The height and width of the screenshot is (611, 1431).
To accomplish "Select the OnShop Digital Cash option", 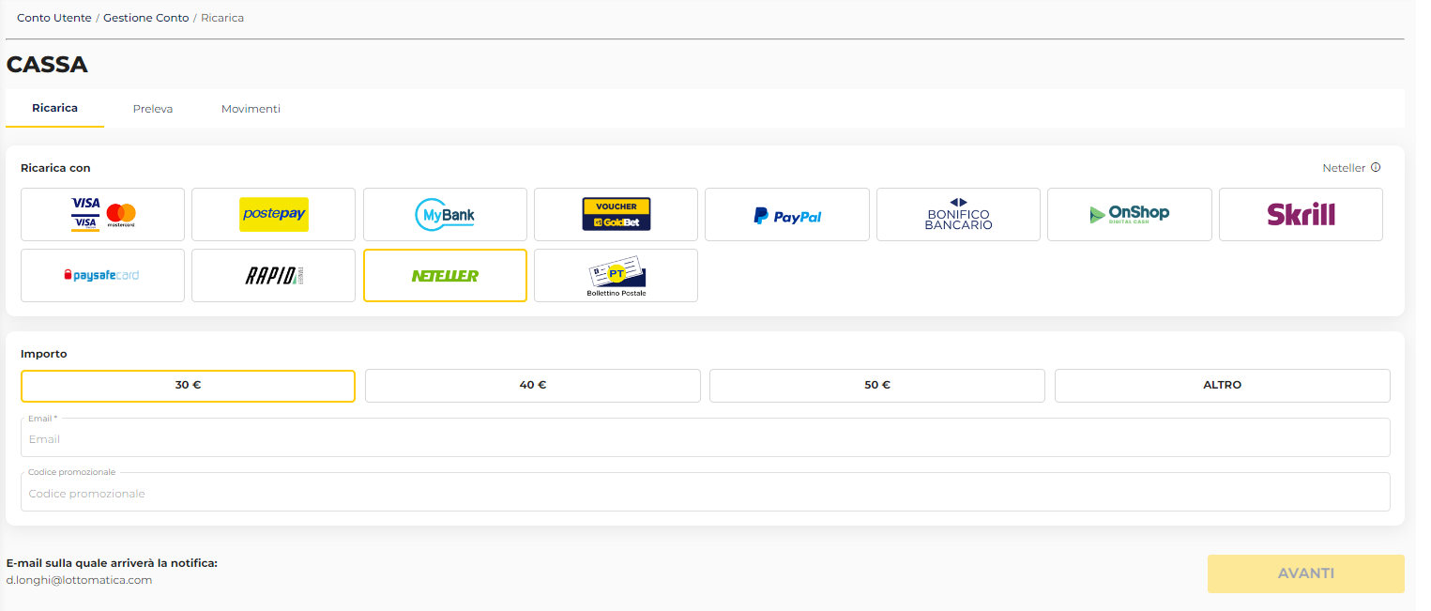I will pyautogui.click(x=1129, y=214).
